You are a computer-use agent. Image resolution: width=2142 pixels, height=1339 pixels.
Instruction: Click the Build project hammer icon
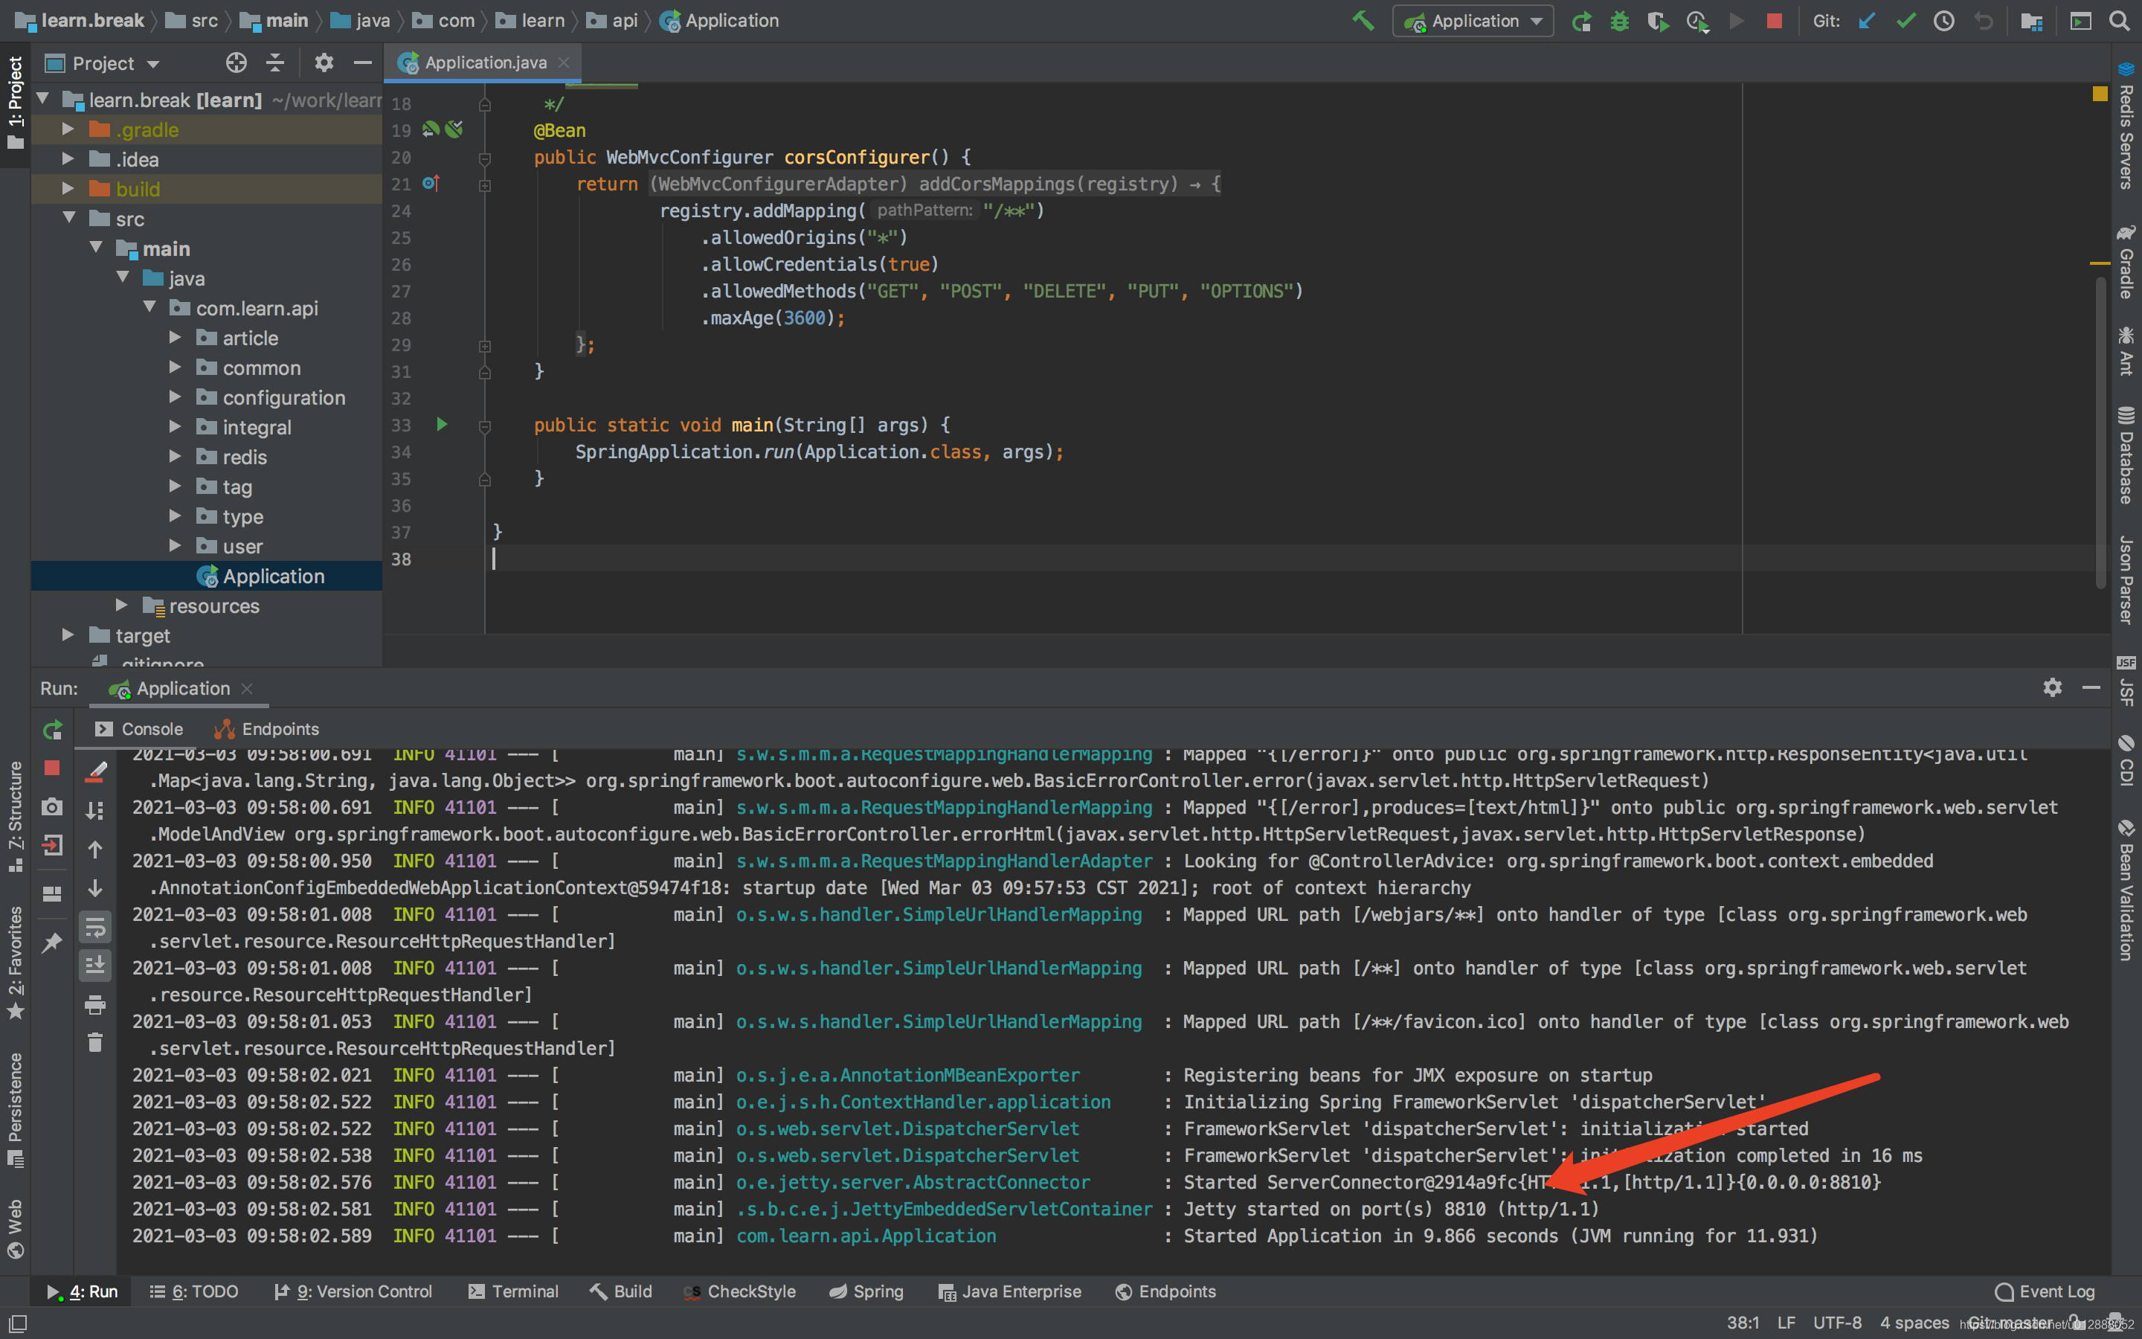click(1363, 20)
